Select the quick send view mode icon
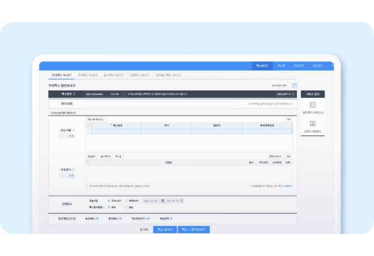The width and height of the screenshot is (374, 256). (x=290, y=85)
